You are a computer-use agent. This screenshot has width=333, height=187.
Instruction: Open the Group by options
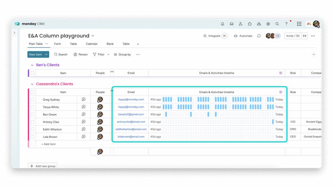(x=122, y=55)
